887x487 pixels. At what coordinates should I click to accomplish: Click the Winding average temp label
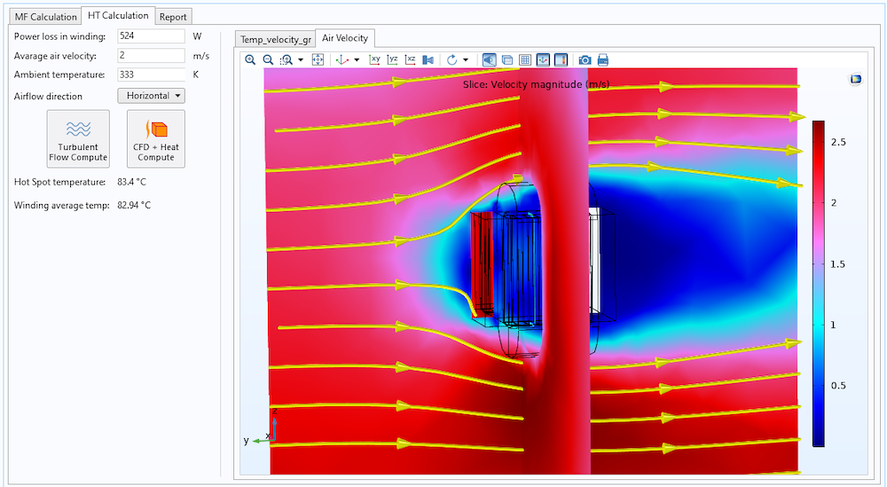coord(62,205)
